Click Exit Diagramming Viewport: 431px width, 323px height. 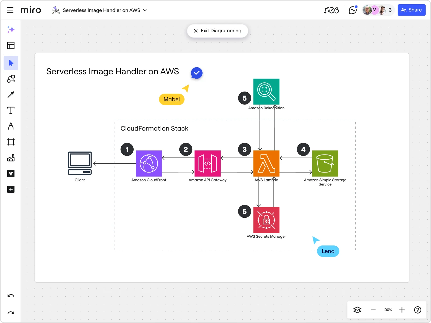(217, 31)
